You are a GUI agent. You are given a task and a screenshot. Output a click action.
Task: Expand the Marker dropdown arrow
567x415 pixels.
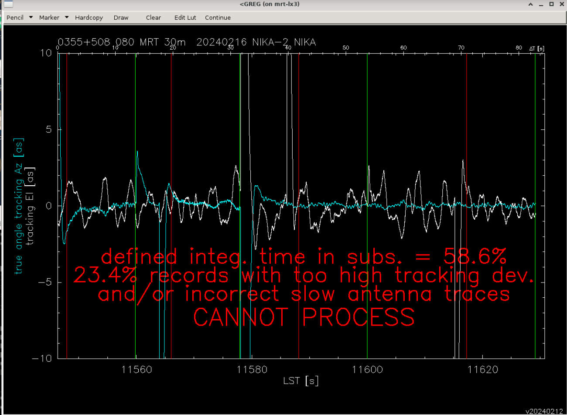tap(67, 17)
